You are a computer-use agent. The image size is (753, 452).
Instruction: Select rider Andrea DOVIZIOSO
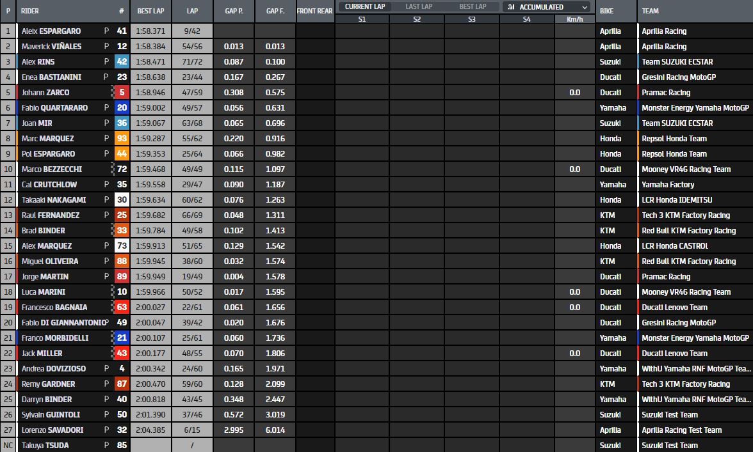point(54,369)
